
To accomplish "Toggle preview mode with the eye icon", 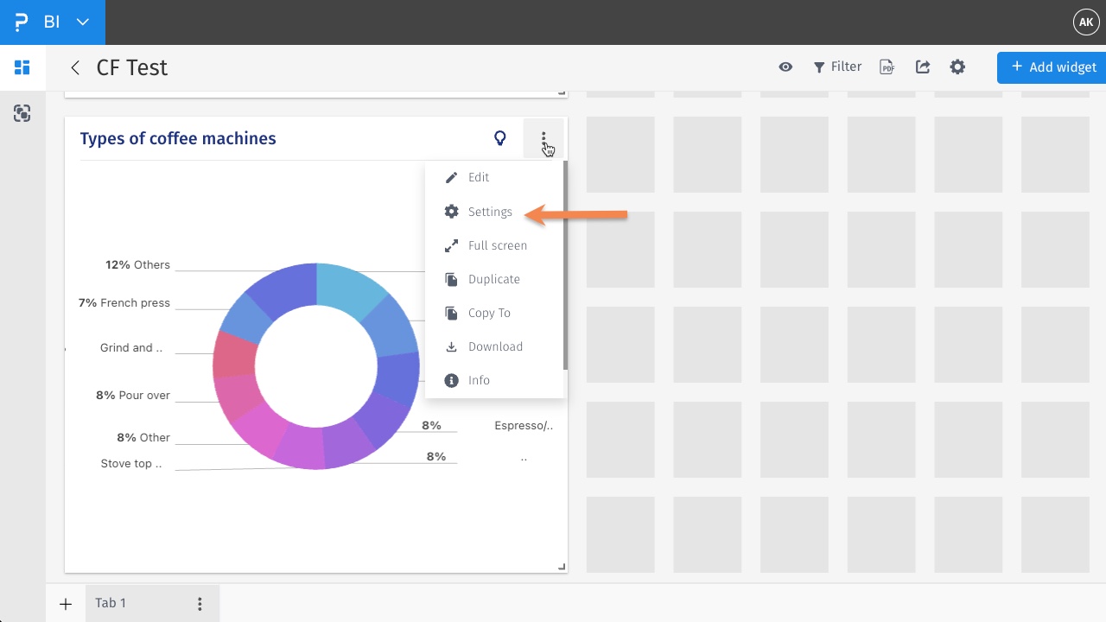I will [785, 67].
